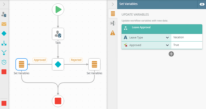This screenshot has width=206, height=109.
Task: Select the Rejected outcome label
Action: pyautogui.click(x=76, y=60)
